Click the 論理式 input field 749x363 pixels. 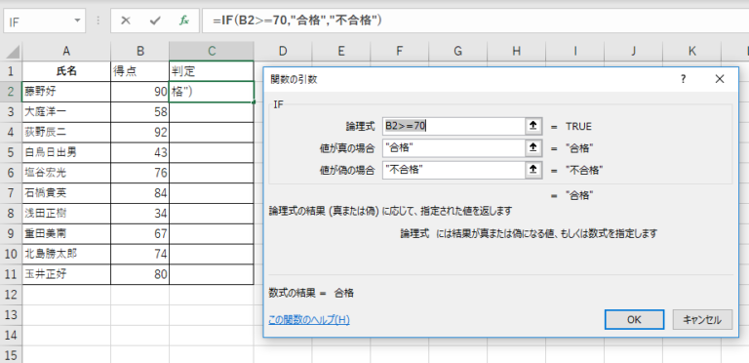pos(453,126)
